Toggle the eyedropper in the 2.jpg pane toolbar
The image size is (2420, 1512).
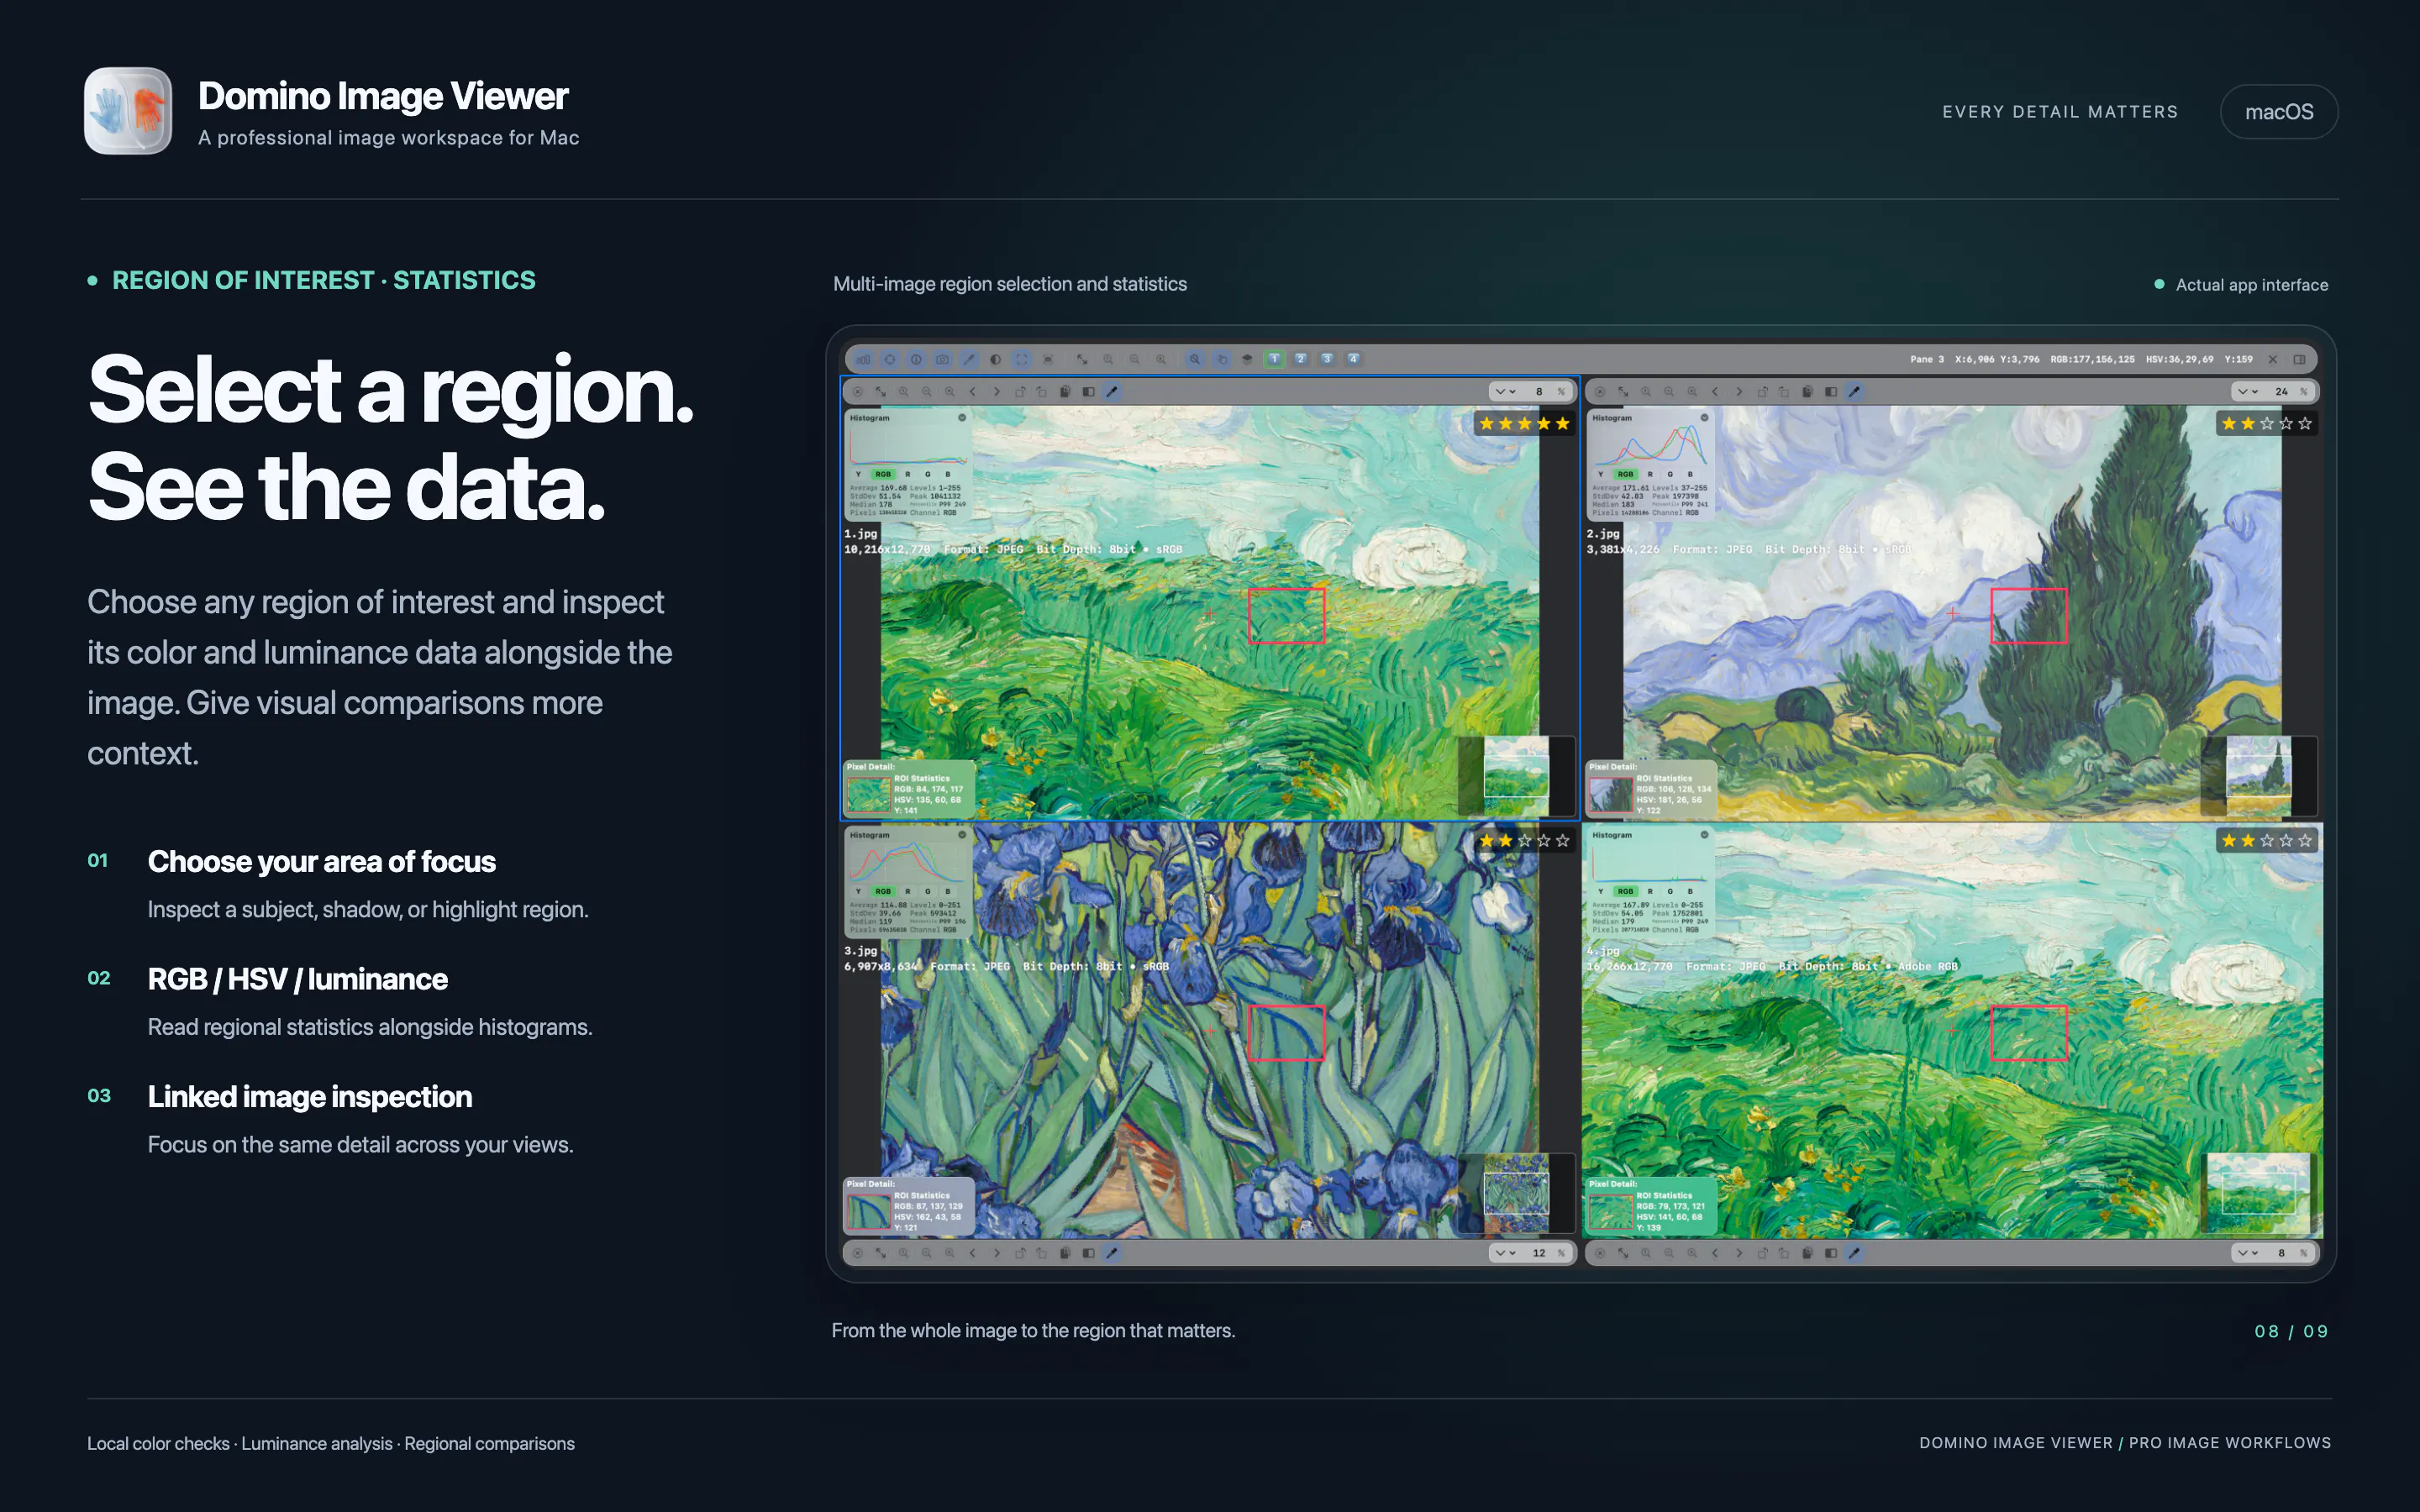point(1854,392)
